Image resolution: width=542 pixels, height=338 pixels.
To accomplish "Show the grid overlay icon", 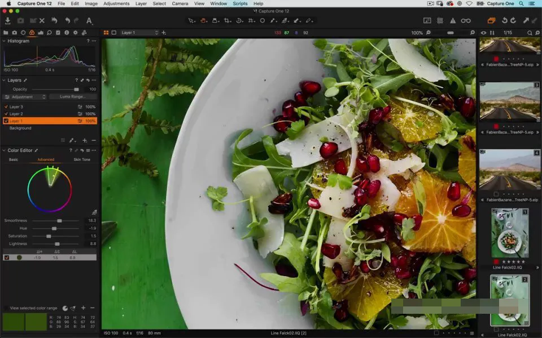I will (440, 21).
